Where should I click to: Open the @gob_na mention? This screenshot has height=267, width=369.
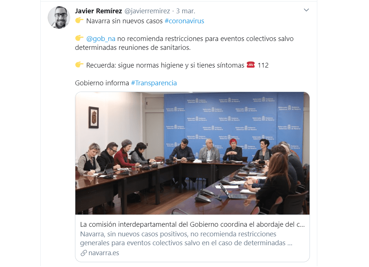pyautogui.click(x=101, y=38)
